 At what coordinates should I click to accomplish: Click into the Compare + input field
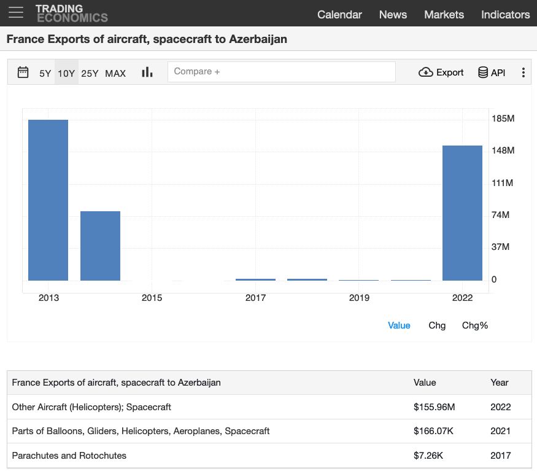tap(281, 72)
